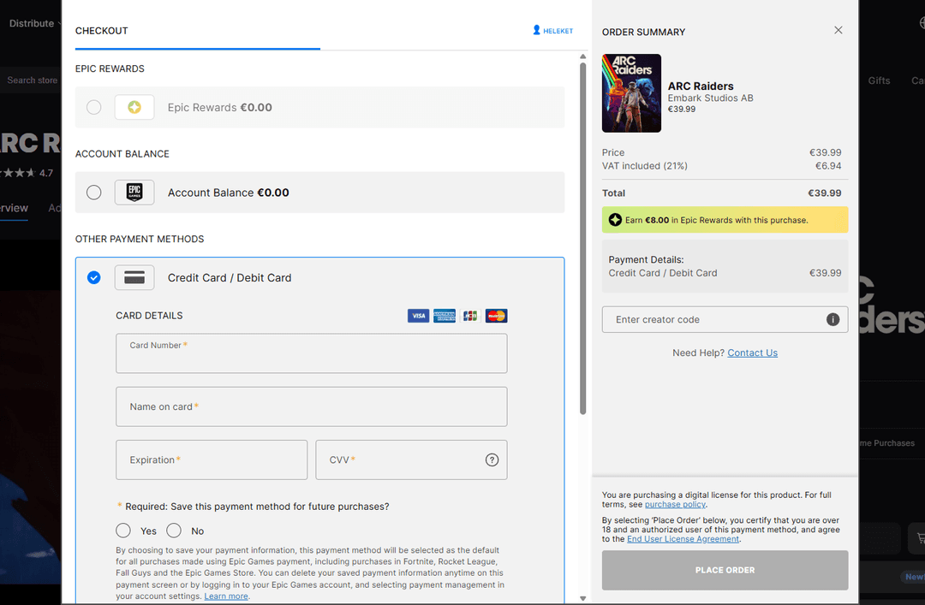
Task: Click the Epic Rewards gold coin icon
Action: tap(134, 107)
